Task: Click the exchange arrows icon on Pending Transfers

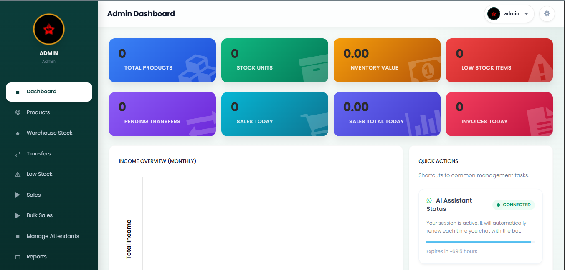Action: click(x=201, y=123)
